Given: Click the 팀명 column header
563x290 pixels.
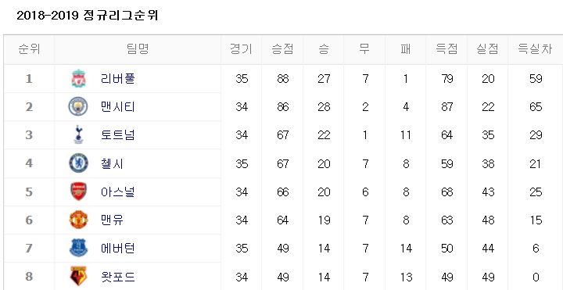Looking at the screenshot, I should tap(138, 49).
